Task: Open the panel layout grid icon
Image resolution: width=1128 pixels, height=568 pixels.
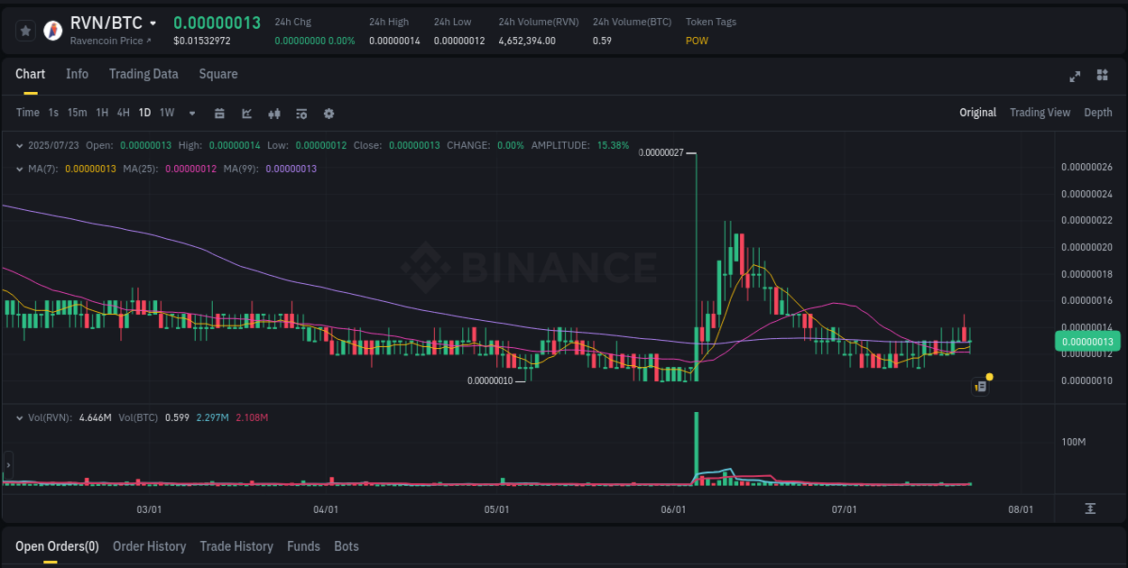Action: click(1103, 77)
